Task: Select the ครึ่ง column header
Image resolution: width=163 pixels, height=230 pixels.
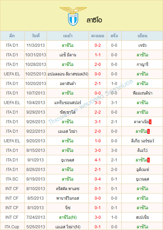Action: (x=114, y=35)
